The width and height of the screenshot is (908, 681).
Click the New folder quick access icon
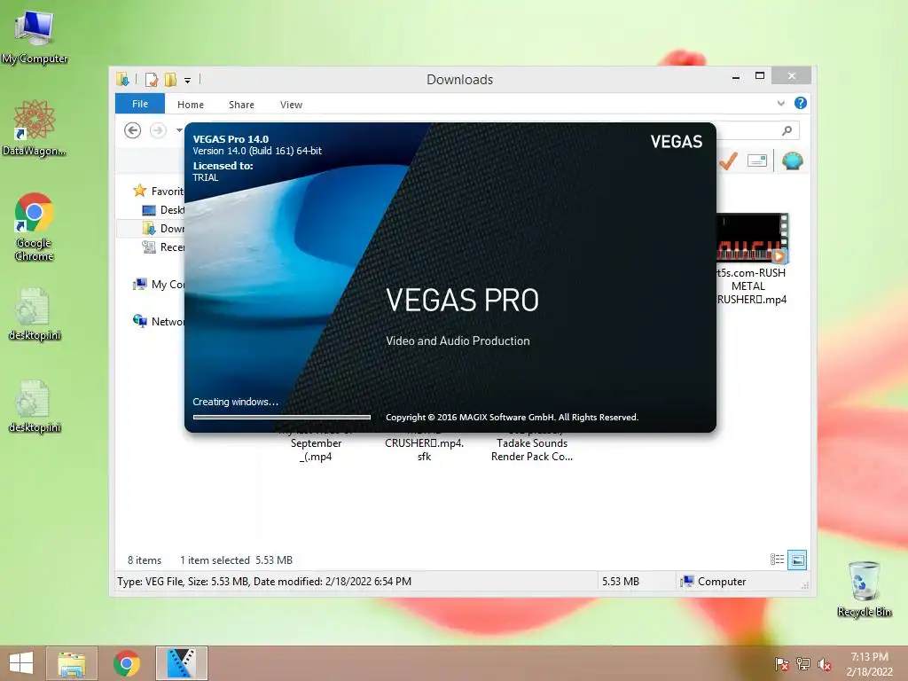coord(170,79)
